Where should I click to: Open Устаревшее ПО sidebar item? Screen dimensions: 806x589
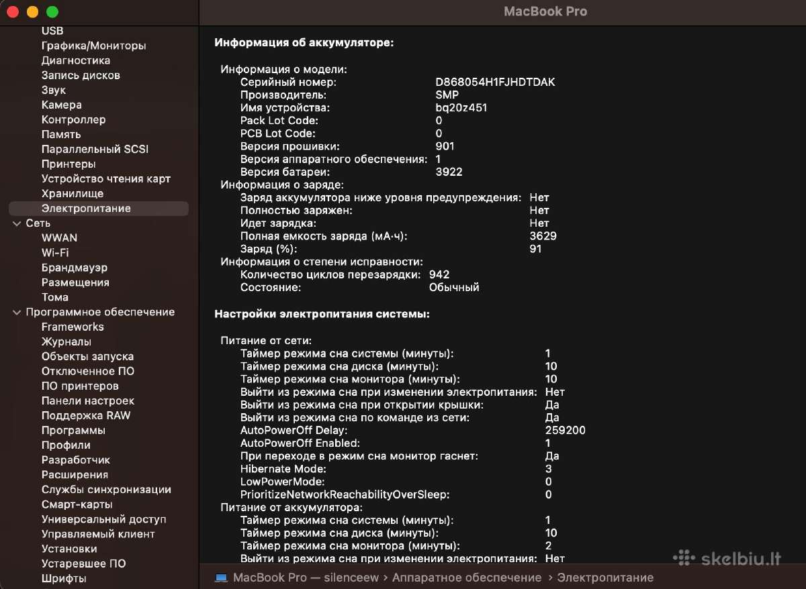tap(84, 564)
